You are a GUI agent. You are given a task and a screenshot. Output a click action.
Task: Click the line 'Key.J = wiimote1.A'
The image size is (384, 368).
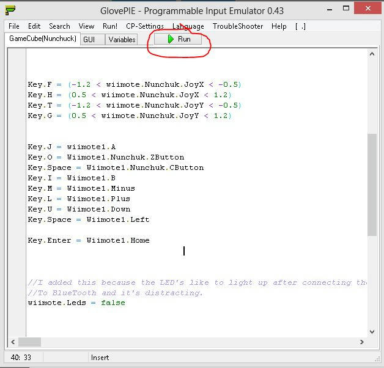click(x=72, y=147)
